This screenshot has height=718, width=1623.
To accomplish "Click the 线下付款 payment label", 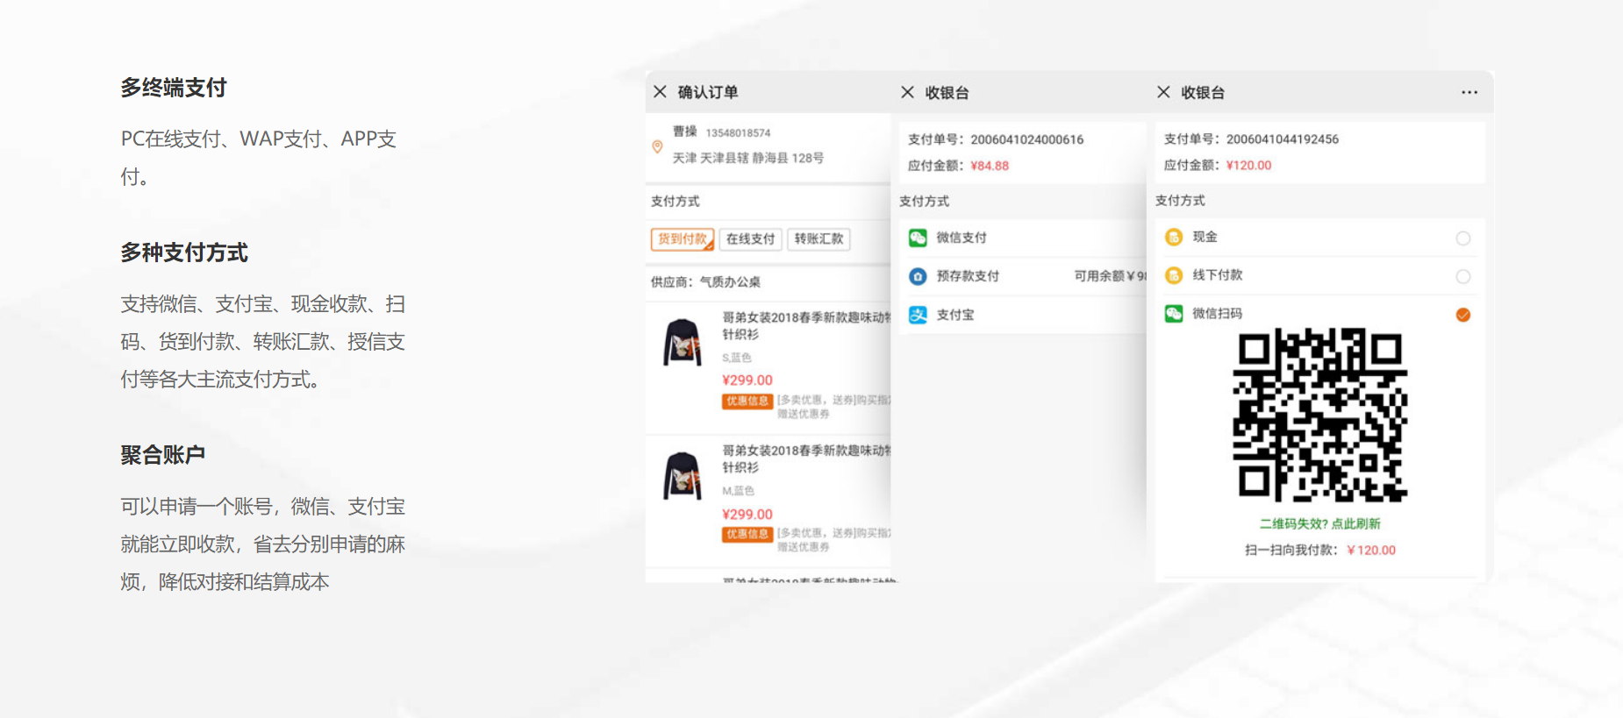I will click(1218, 275).
